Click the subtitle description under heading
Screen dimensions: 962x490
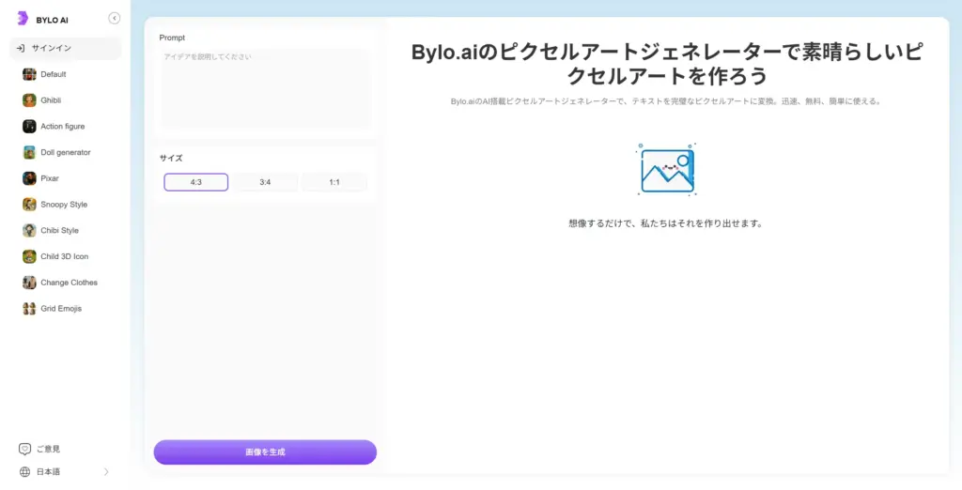(x=666, y=101)
